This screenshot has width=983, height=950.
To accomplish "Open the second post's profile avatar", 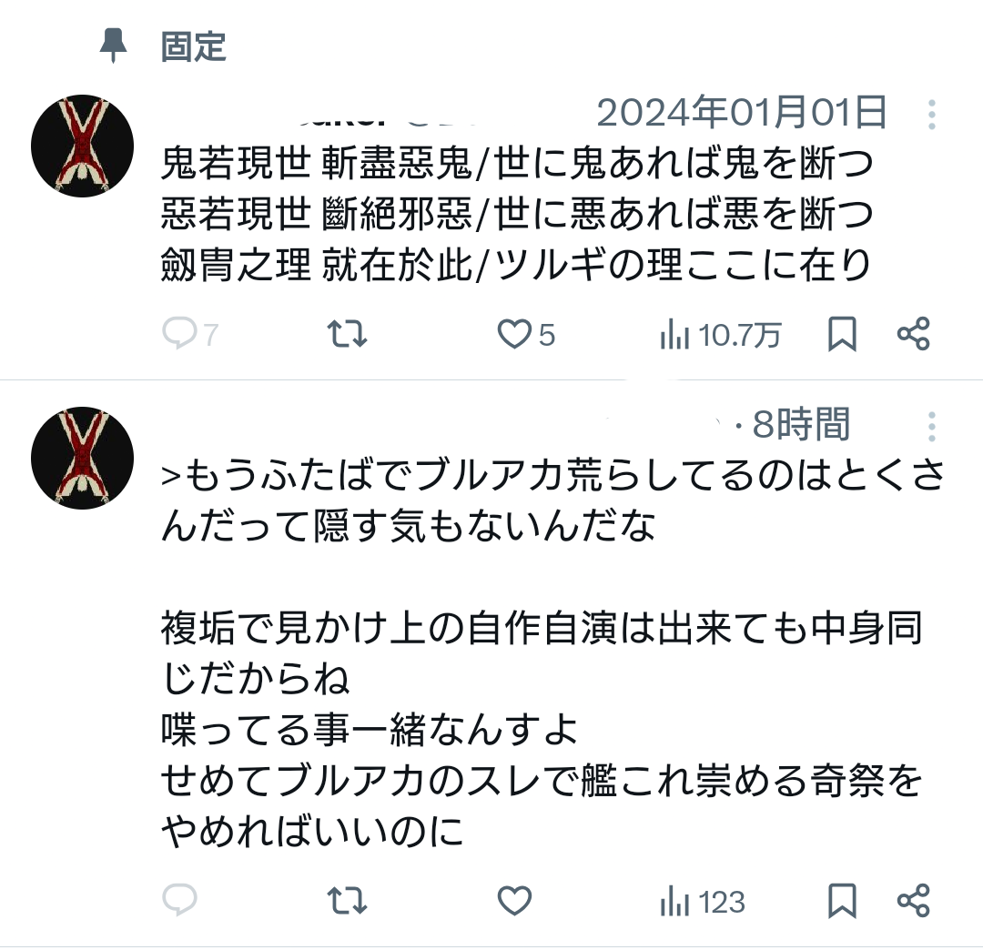I will 82,458.
